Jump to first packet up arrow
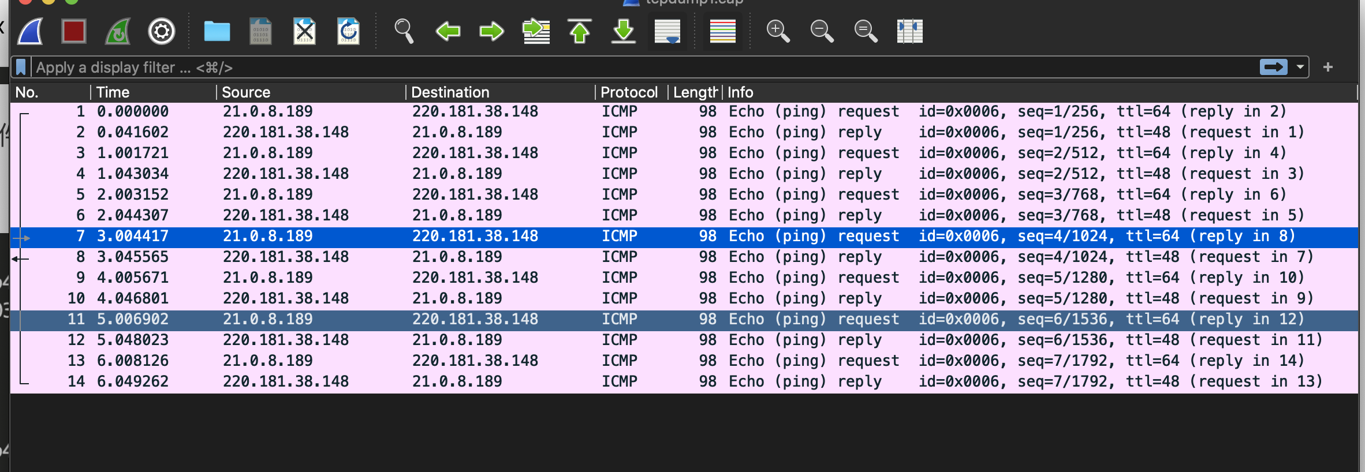Image resolution: width=1365 pixels, height=472 pixels. 580,31
